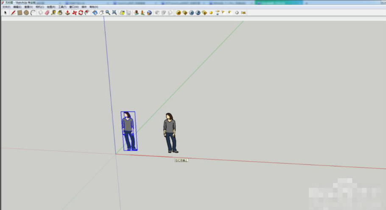Open the 工具(T) menu
386x210 pixels.
click(62, 7)
